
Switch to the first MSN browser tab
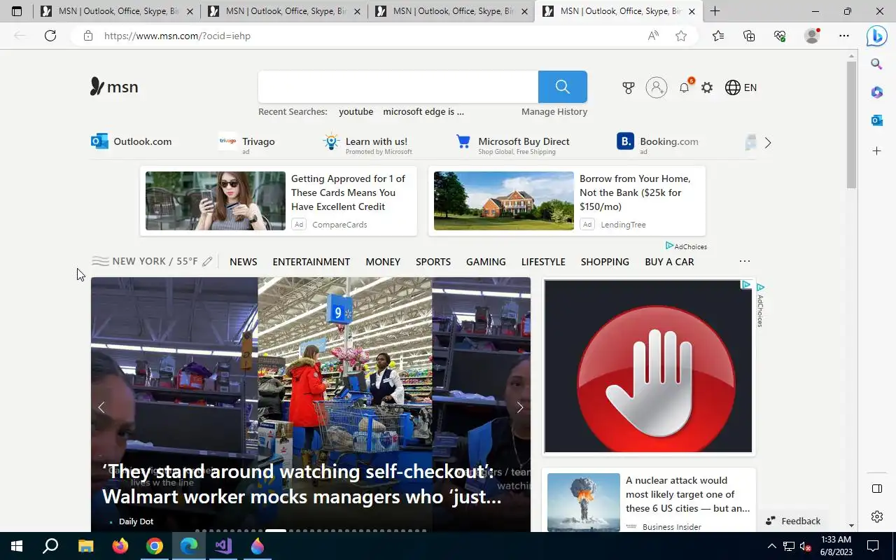click(115, 11)
